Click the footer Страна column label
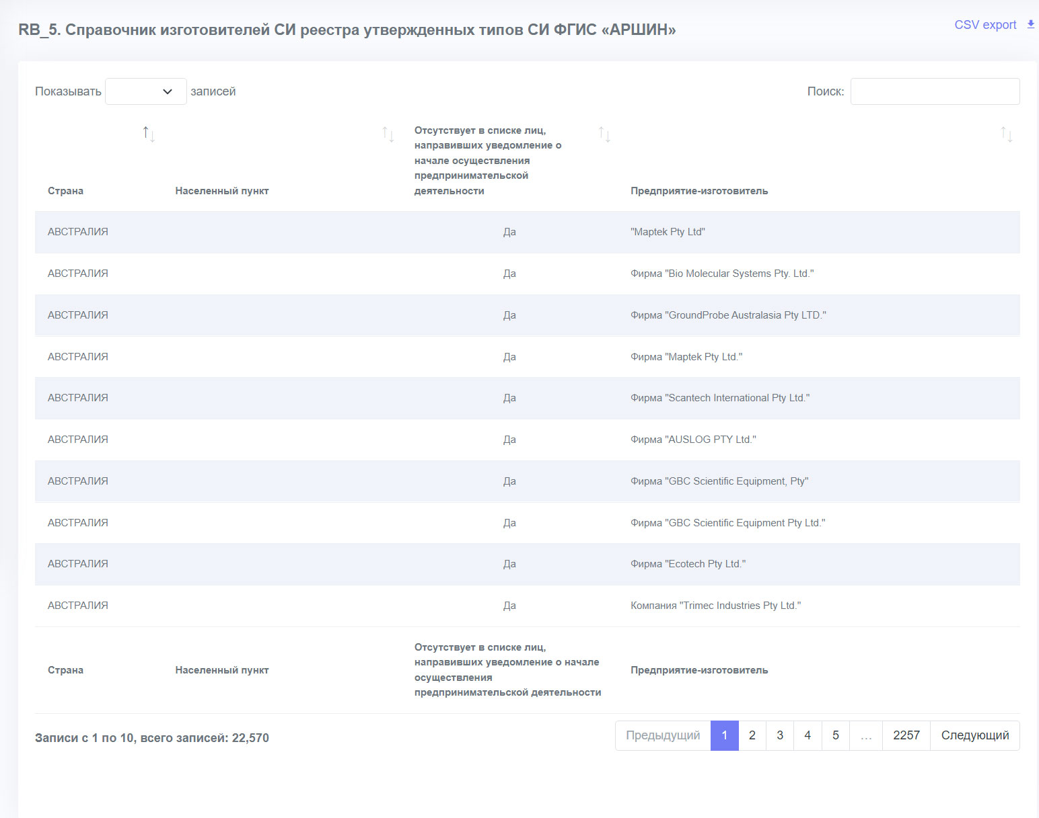This screenshot has width=1039, height=818. (x=65, y=670)
